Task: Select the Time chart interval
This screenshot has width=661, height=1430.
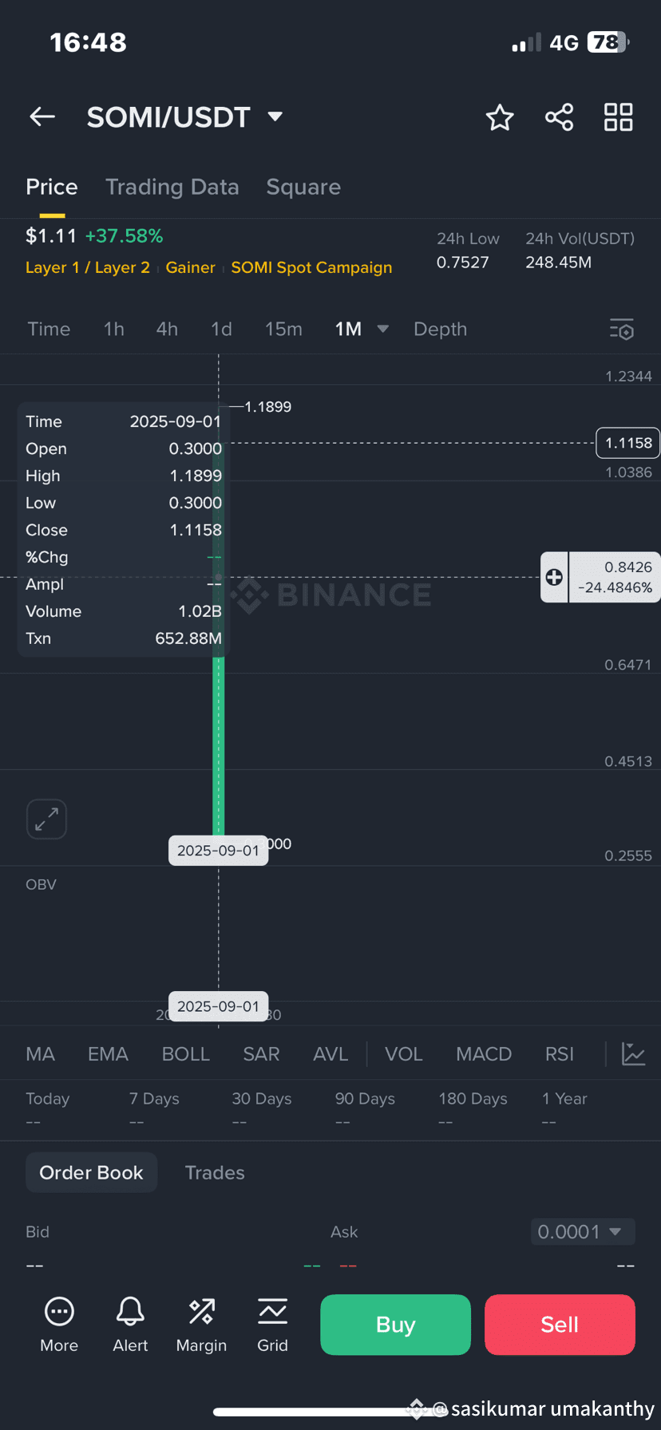Action: coord(49,329)
